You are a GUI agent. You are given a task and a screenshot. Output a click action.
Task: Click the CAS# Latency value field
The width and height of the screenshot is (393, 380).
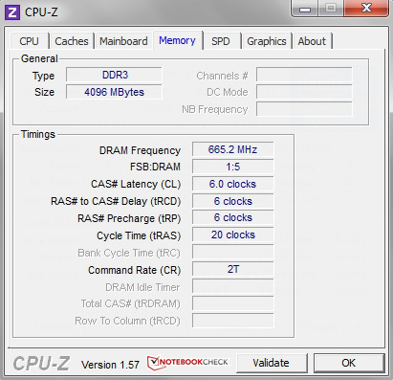coord(232,184)
